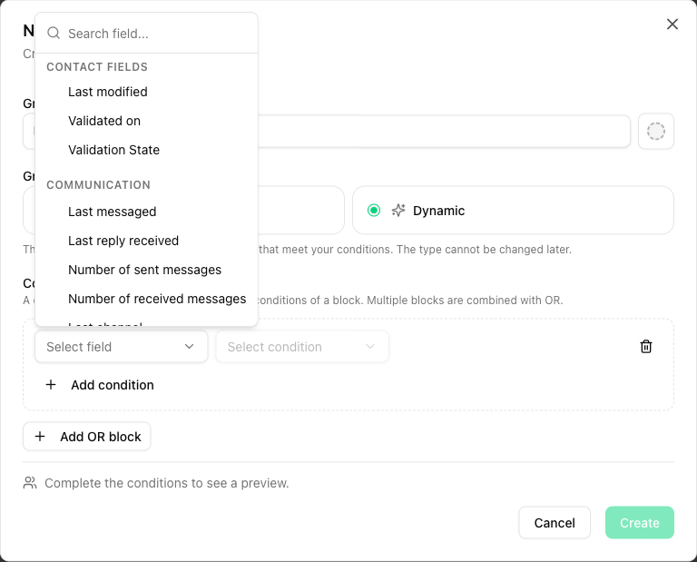
Task: Close the dialog with X icon
Action: point(672,24)
